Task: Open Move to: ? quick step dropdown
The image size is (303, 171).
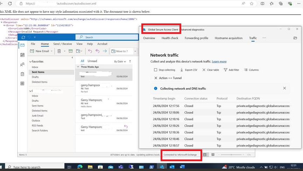Action: click(x=135, y=51)
